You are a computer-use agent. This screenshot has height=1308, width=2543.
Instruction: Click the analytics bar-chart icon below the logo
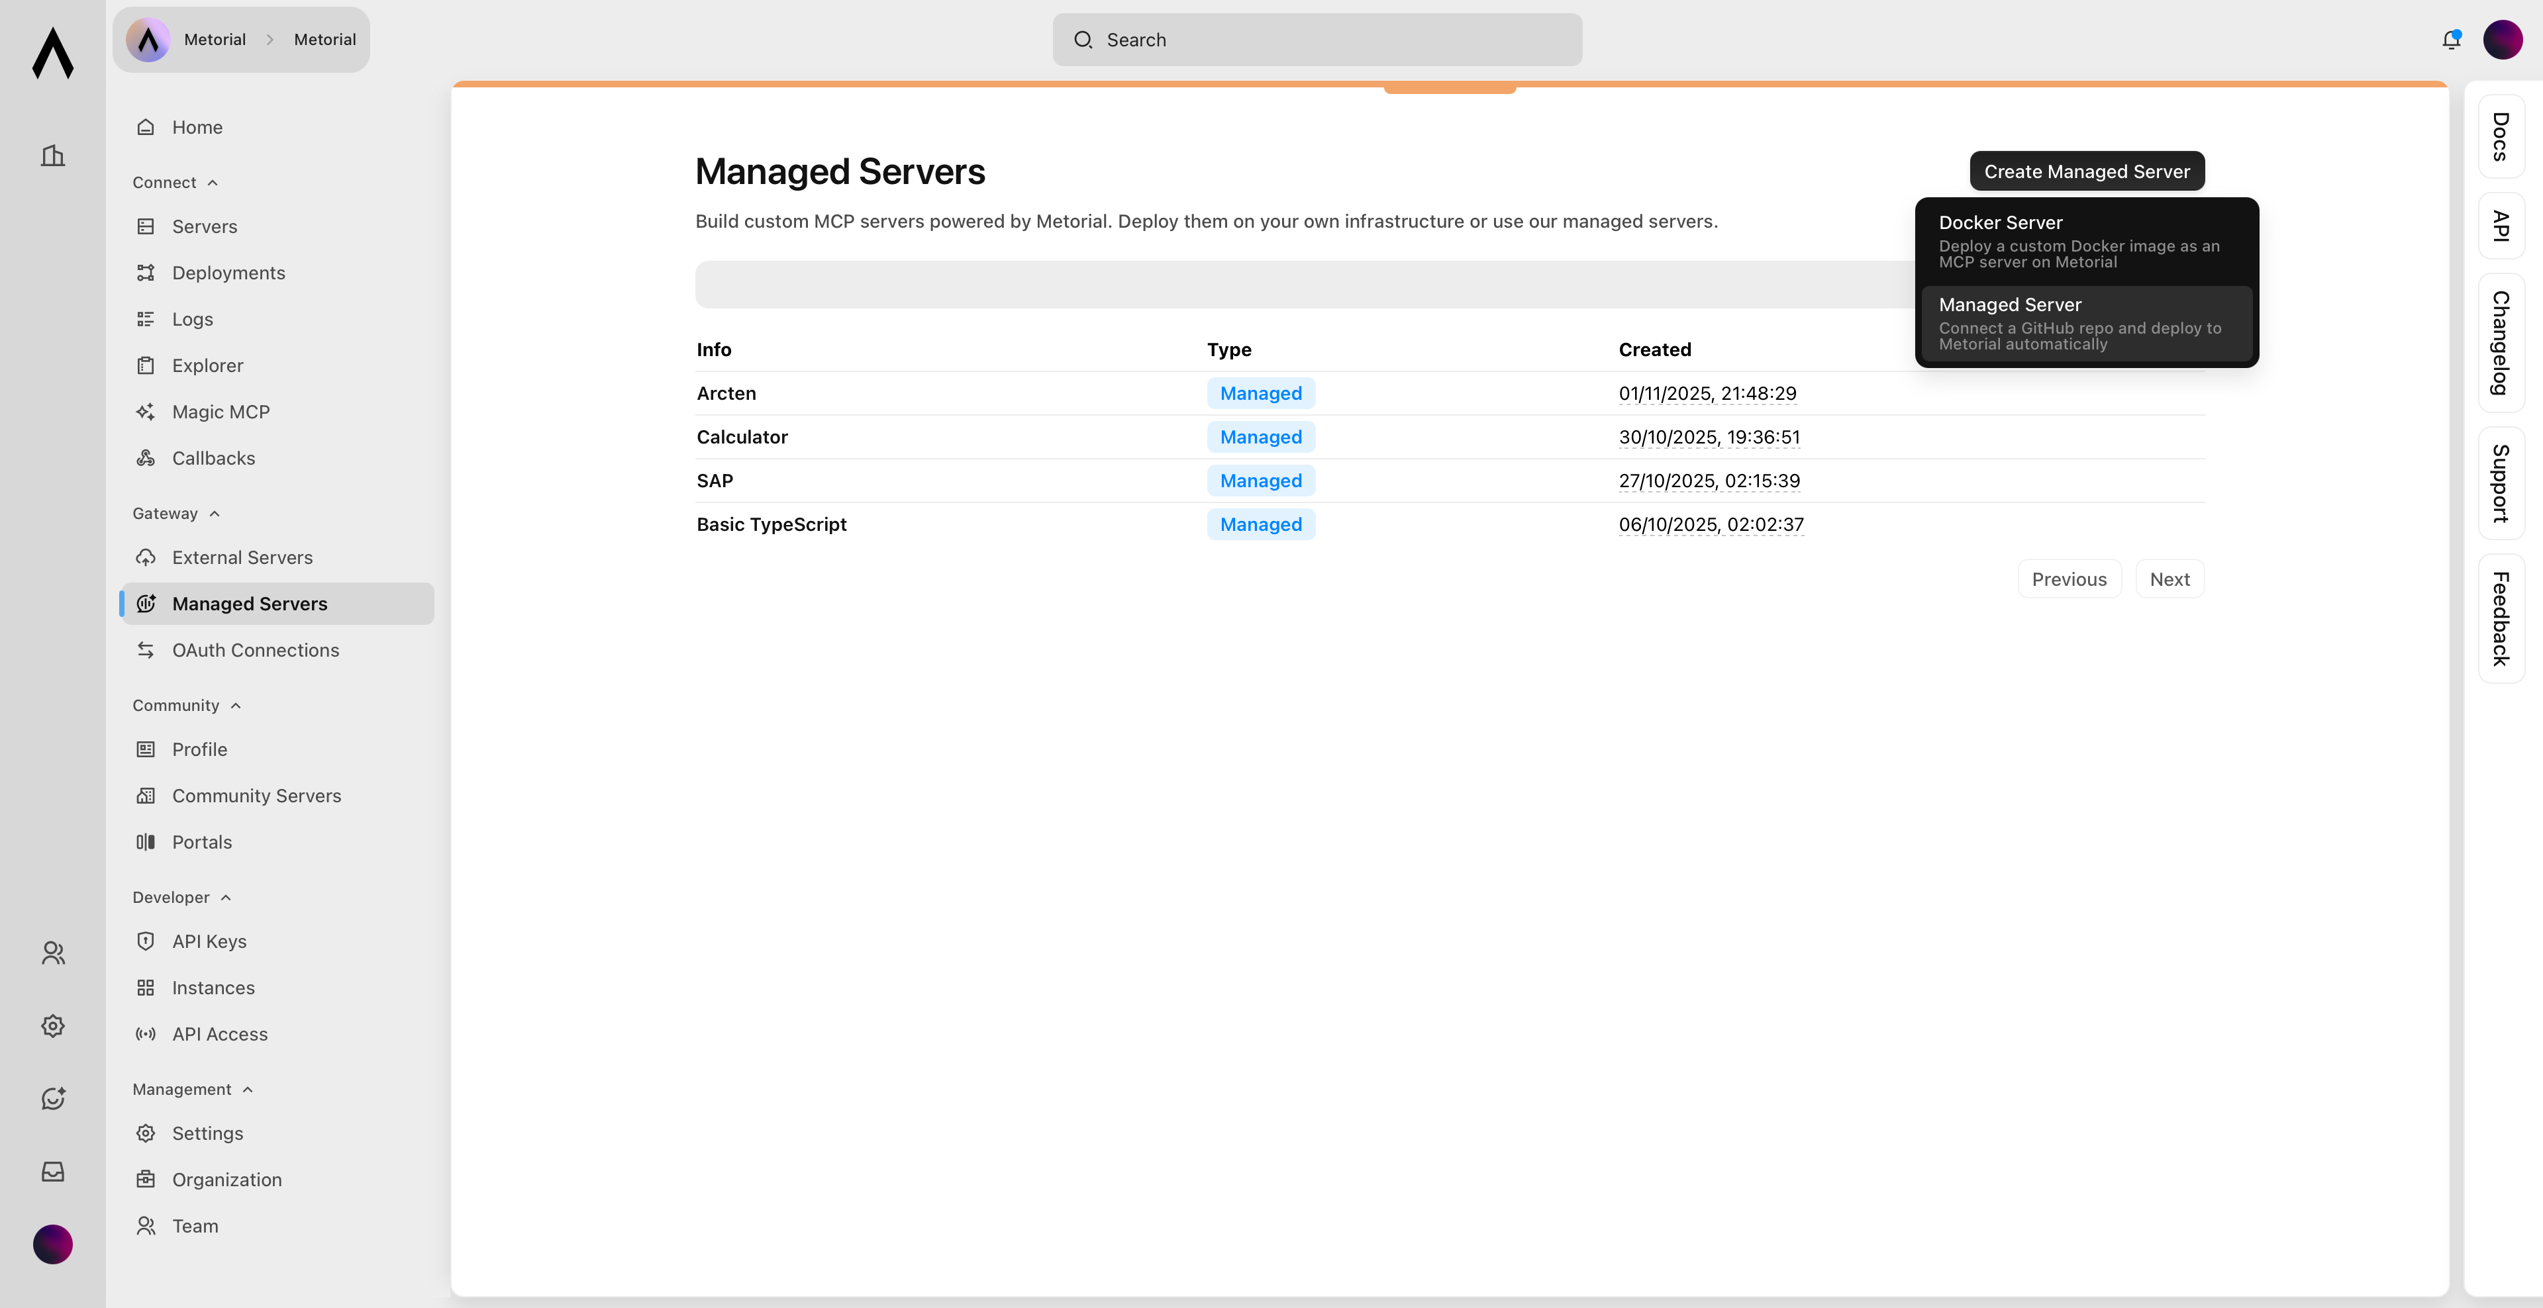pyautogui.click(x=52, y=155)
